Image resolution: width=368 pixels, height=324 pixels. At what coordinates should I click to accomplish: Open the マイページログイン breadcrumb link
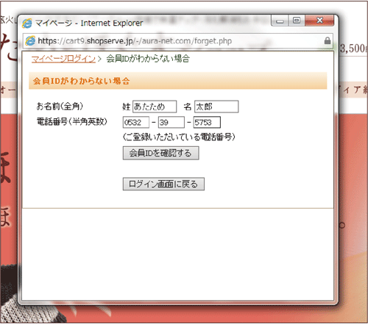point(63,59)
